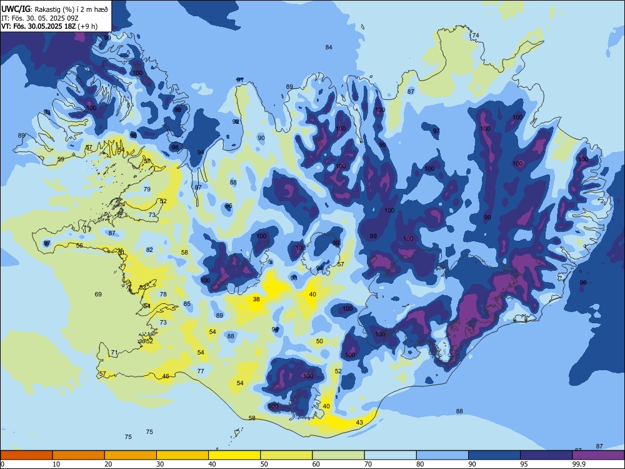Choose the 70–80 pale blue legend swatch
This screenshot has height=469, width=625.
coord(390,455)
